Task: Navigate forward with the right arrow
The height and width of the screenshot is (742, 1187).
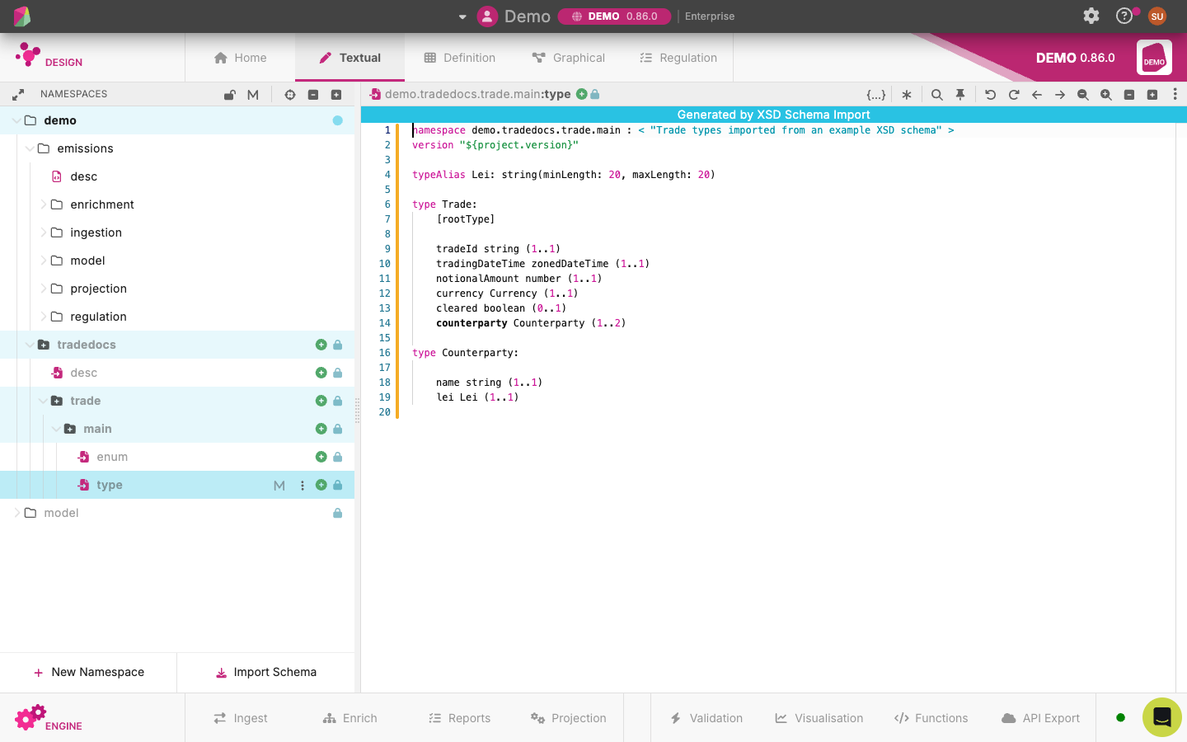Action: [1060, 95]
